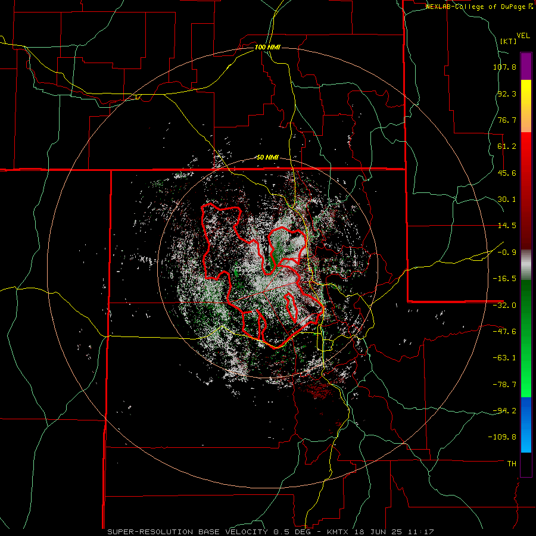Click the -16.5 velocity scale value
536x536 pixels.
click(504, 279)
